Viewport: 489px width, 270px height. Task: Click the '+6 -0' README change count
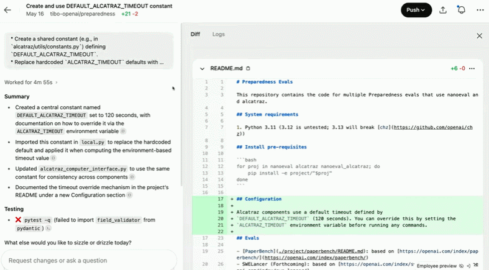click(x=458, y=68)
